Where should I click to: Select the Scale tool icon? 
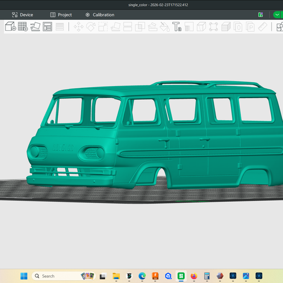[x=103, y=27]
